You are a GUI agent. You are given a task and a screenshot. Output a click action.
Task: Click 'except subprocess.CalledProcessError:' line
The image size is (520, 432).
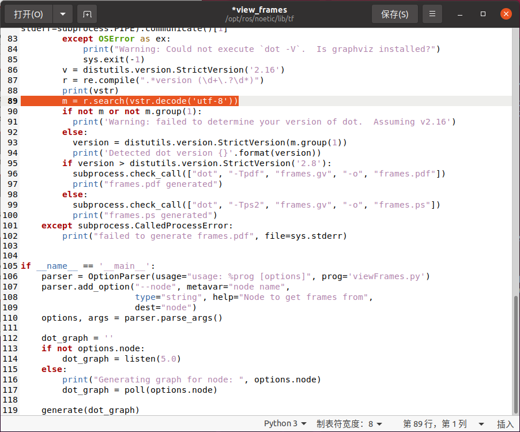click(x=137, y=226)
